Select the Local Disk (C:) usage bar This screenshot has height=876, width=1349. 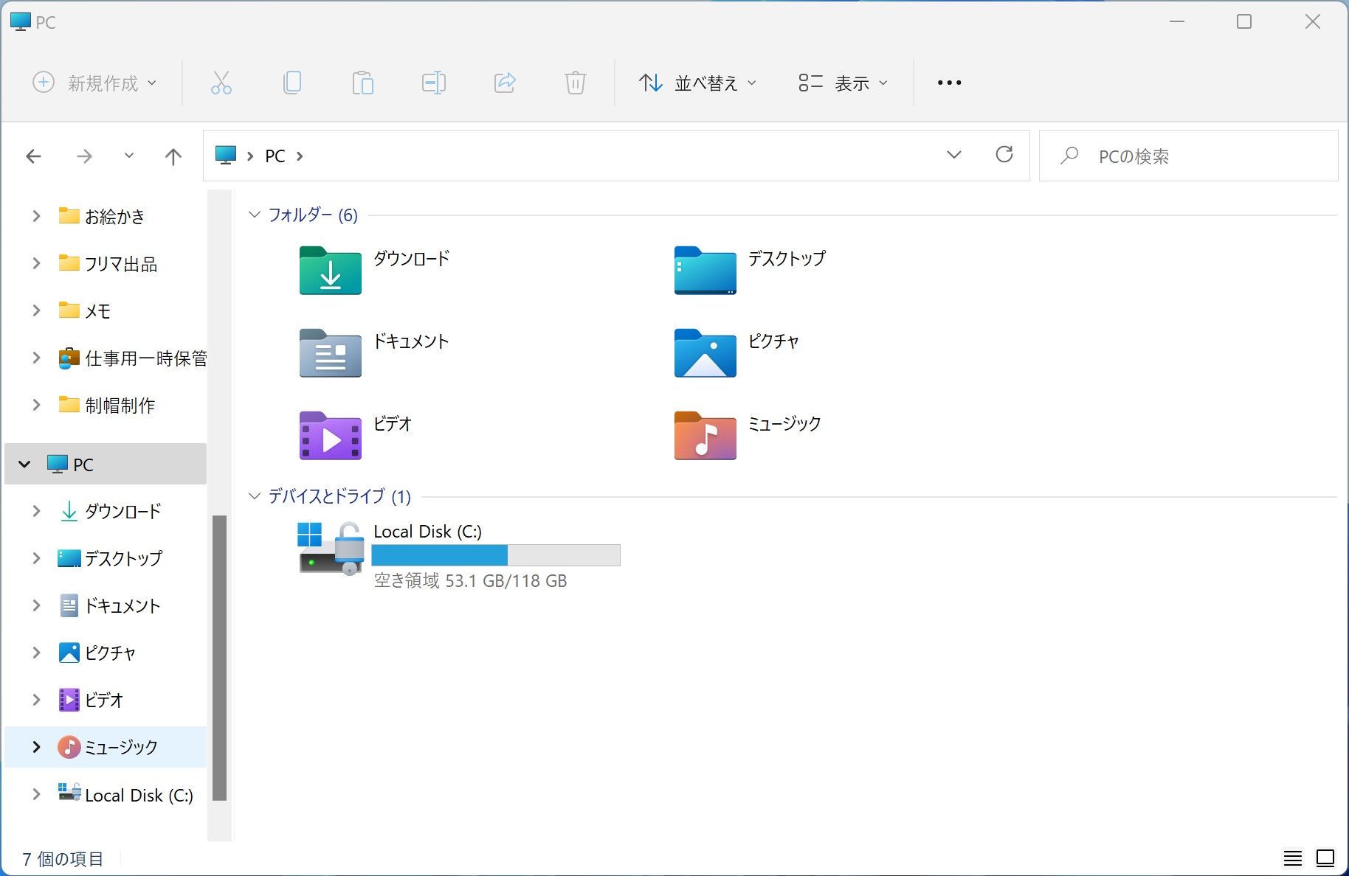[495, 555]
